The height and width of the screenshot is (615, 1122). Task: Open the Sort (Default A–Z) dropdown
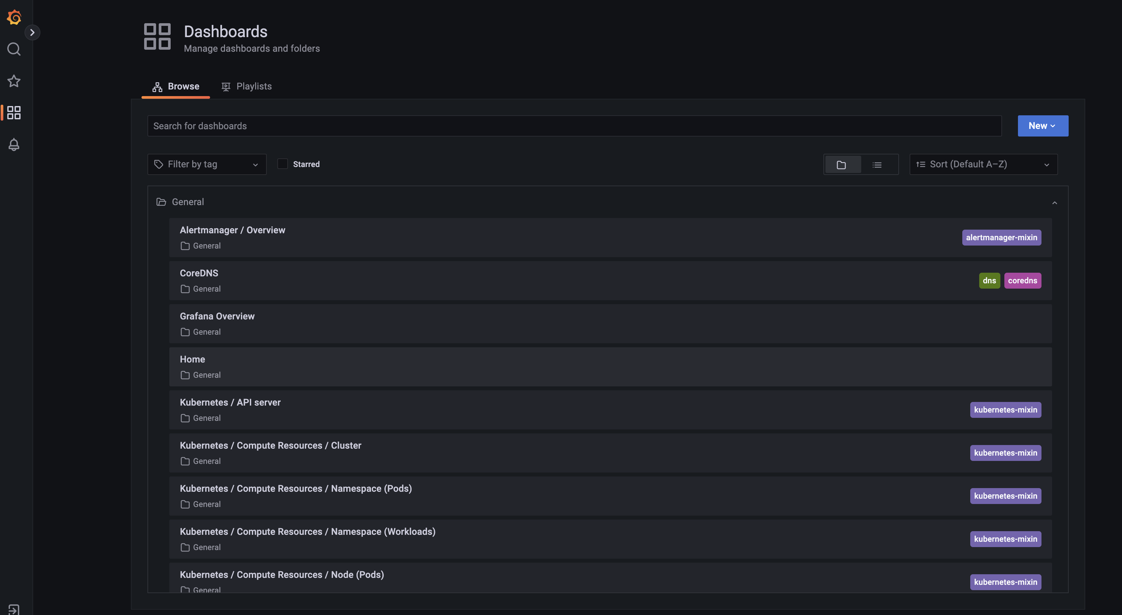983,164
